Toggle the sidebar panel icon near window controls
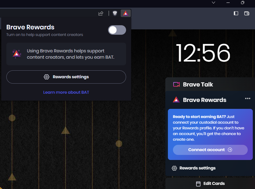 (x=235, y=14)
